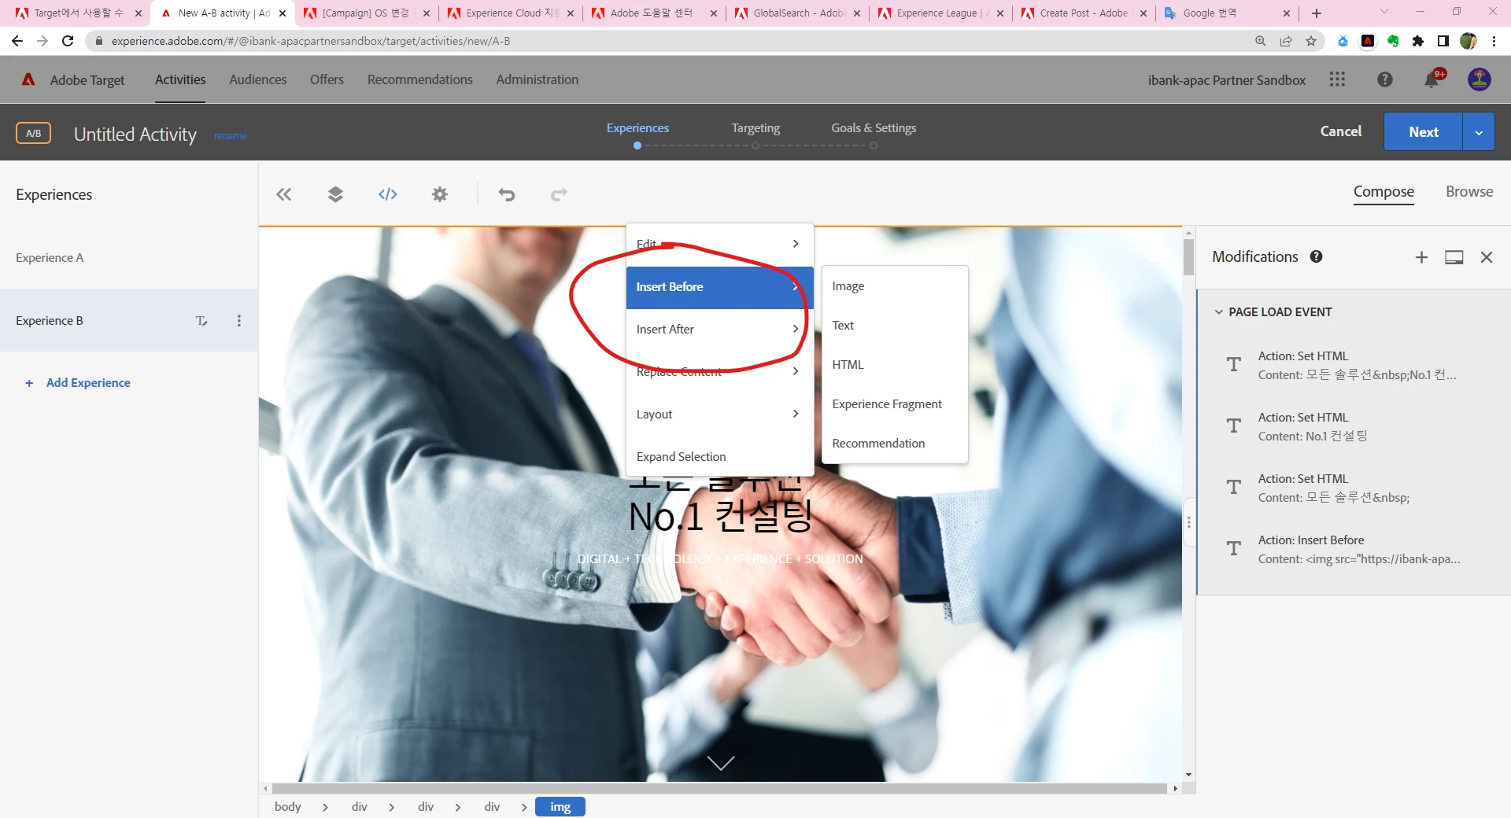Open the Administration tab
Screen dimensions: 1511x818
pos(538,79)
